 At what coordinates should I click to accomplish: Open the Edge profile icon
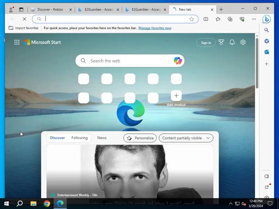[11, 10]
